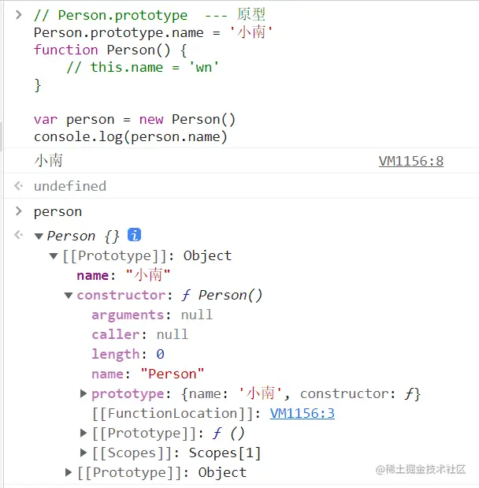Viewport: 479px width, 488px height.
Task: Select the caller: null property
Action: [140, 334]
